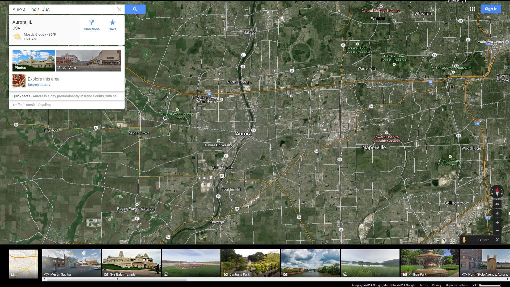Save Aurora with the star icon

[x=112, y=25]
